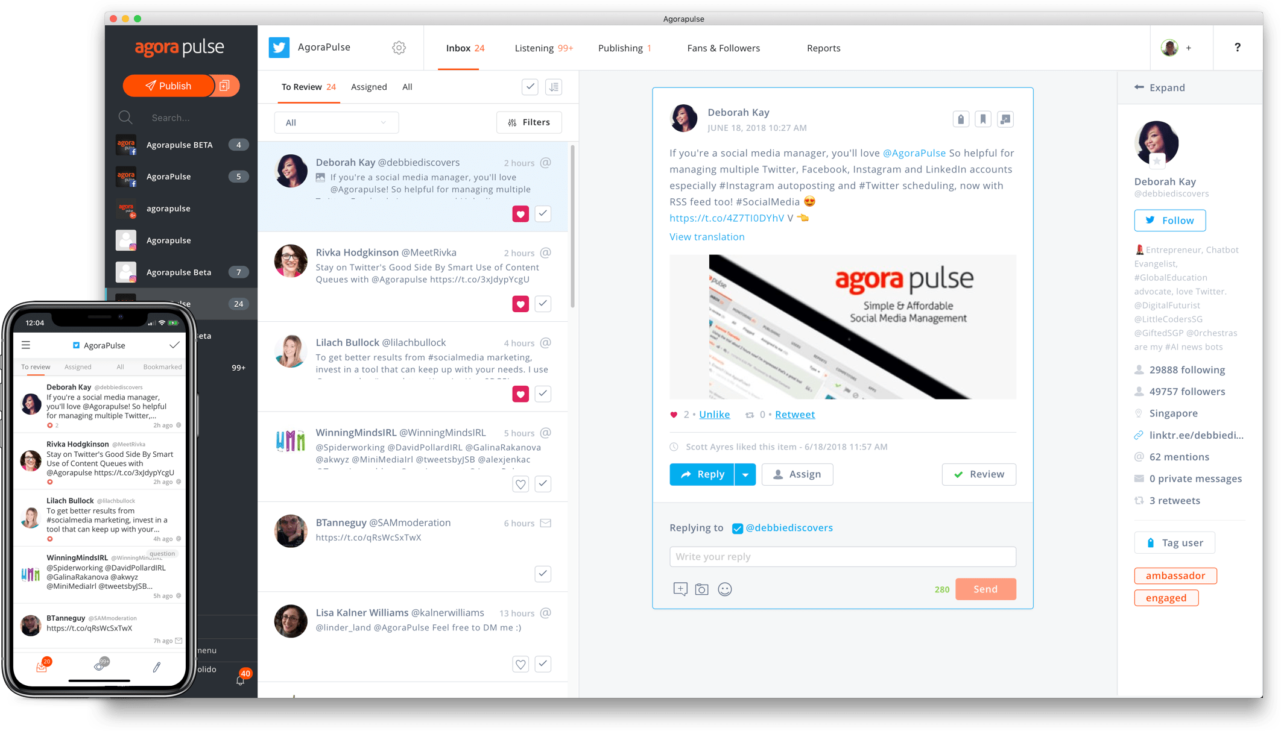Select the Fans & Followers tab
Viewport: 1281px width, 731px height.
click(x=723, y=48)
